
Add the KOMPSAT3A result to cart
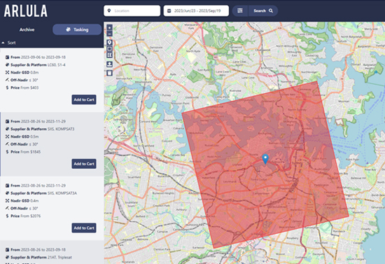84,228
